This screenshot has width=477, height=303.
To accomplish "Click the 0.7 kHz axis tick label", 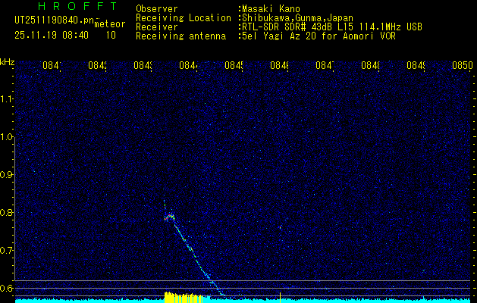I will [x=6, y=251].
